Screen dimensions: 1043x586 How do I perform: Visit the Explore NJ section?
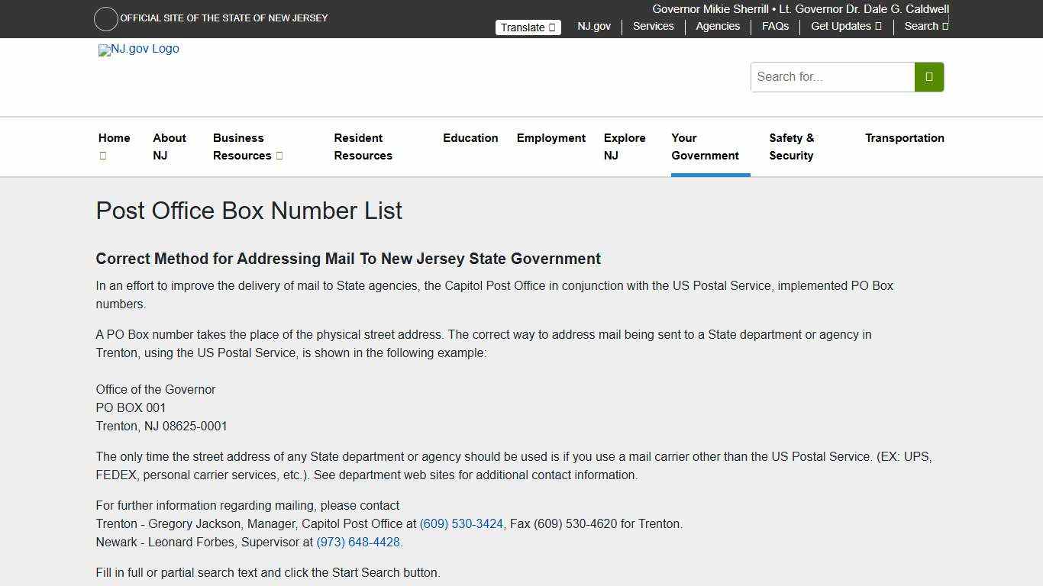pyautogui.click(x=625, y=146)
